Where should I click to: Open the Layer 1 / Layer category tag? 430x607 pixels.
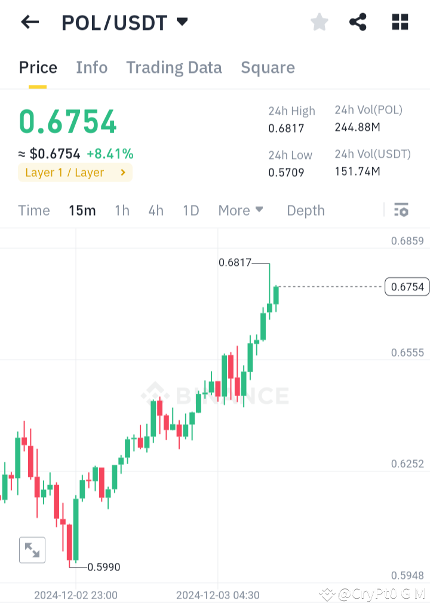(x=75, y=172)
